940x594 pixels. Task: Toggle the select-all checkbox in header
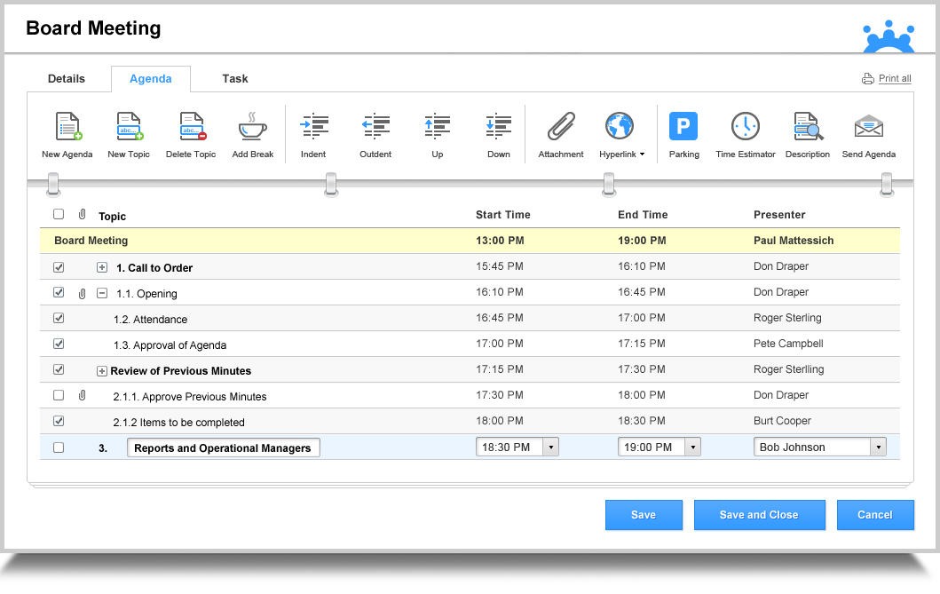[x=59, y=214]
